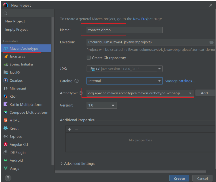Click the Angular CLI red A icon
The width and height of the screenshot is (216, 182).
coord(6,145)
